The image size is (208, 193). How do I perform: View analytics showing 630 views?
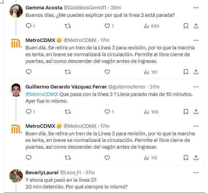[x=151, y=26]
